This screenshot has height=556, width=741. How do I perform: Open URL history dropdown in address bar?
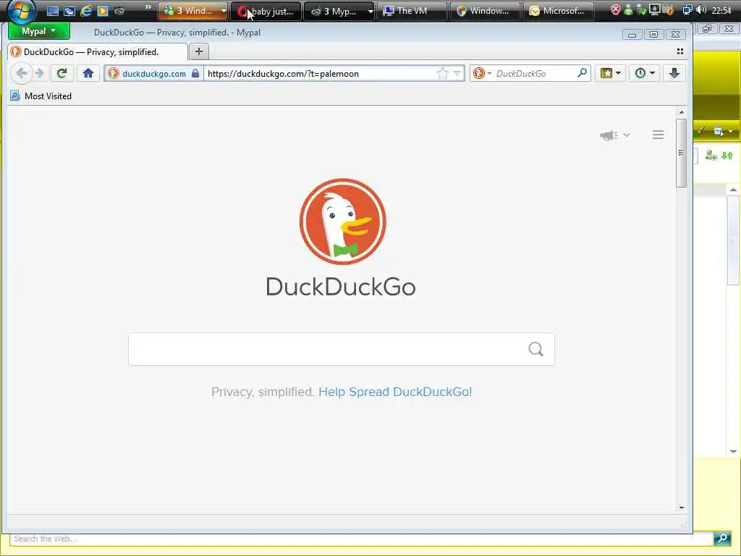(x=457, y=73)
